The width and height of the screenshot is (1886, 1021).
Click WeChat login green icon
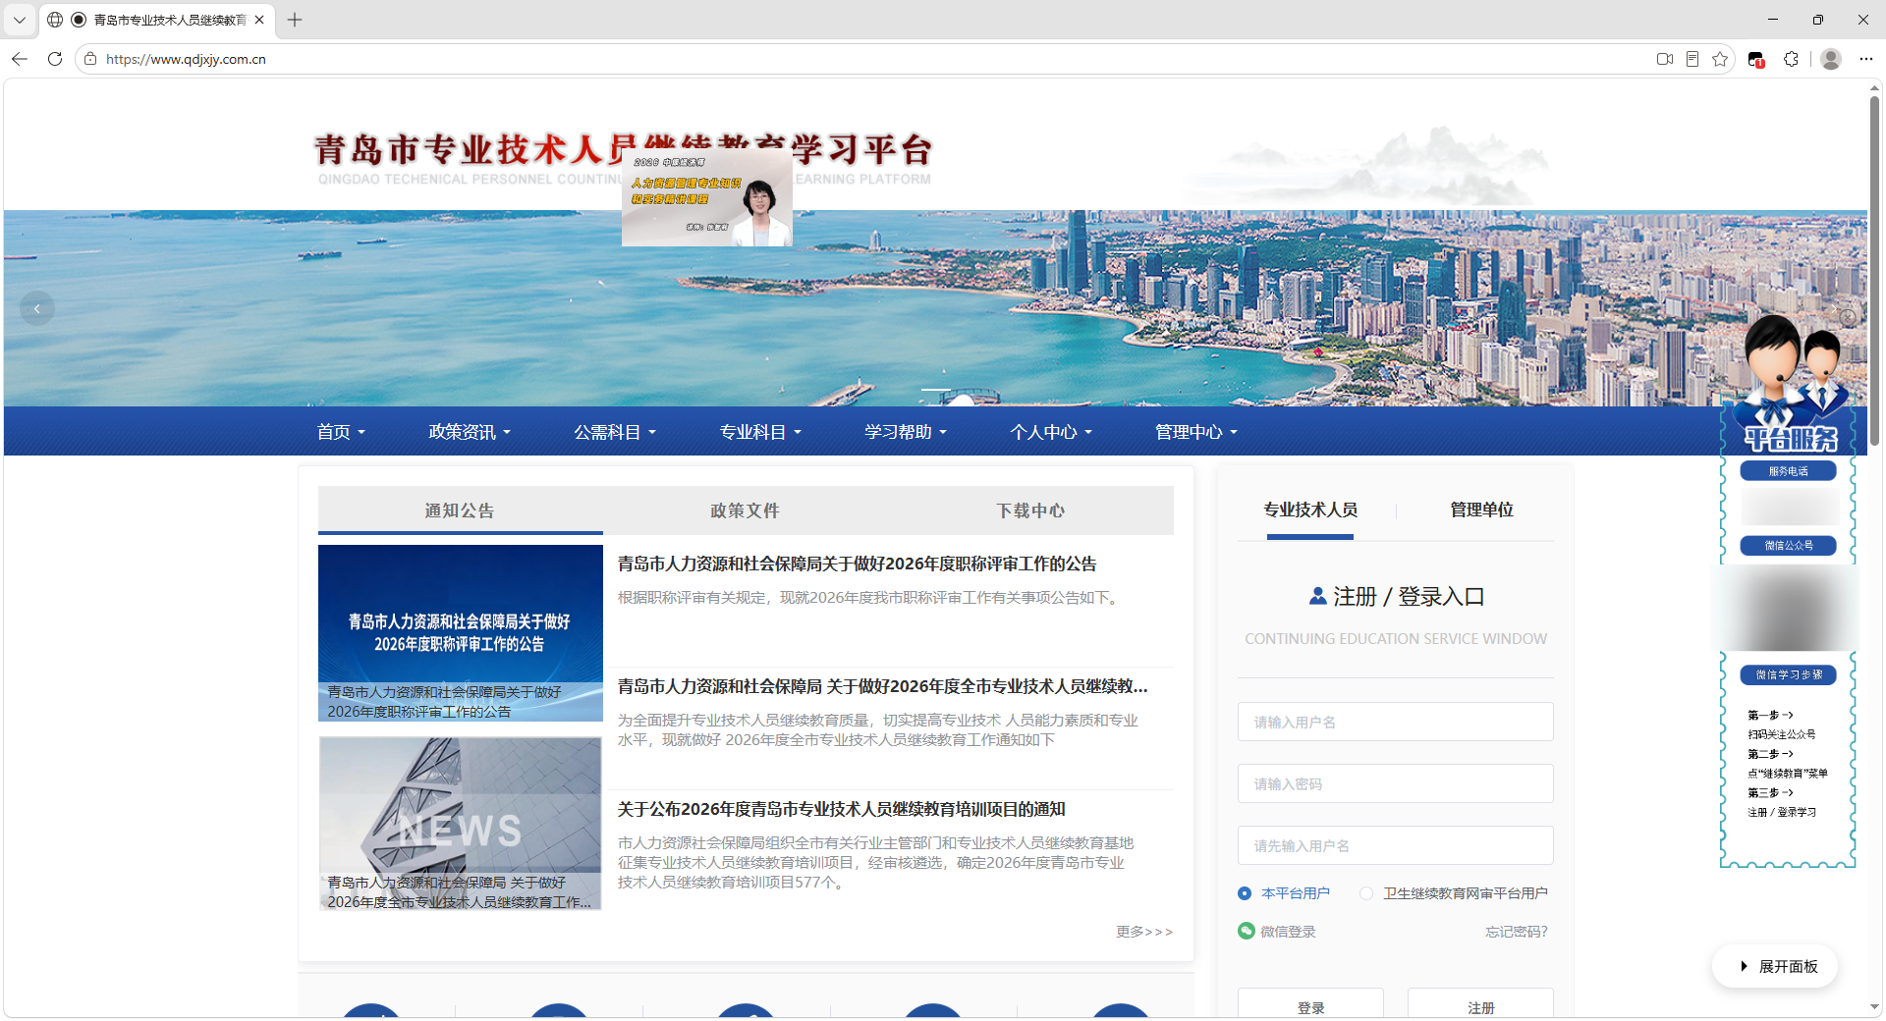(x=1247, y=931)
